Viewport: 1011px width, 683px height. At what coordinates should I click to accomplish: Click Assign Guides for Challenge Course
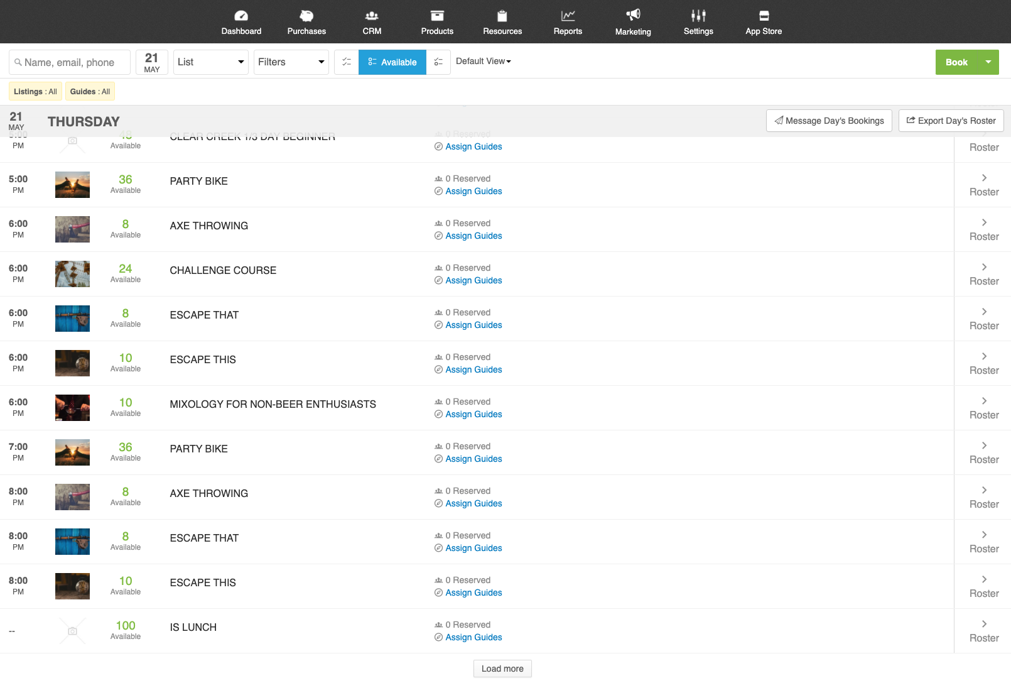click(x=473, y=280)
